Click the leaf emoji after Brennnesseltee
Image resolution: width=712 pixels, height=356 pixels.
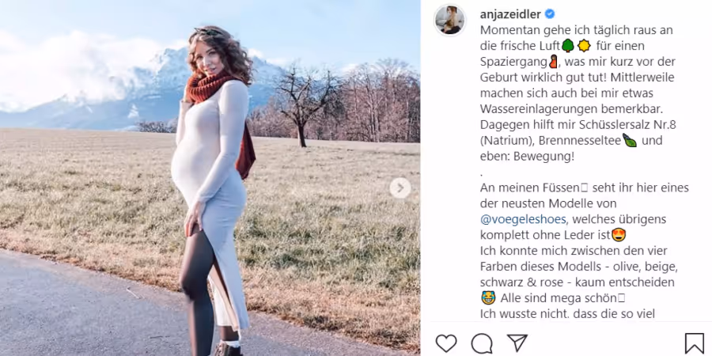(x=630, y=140)
